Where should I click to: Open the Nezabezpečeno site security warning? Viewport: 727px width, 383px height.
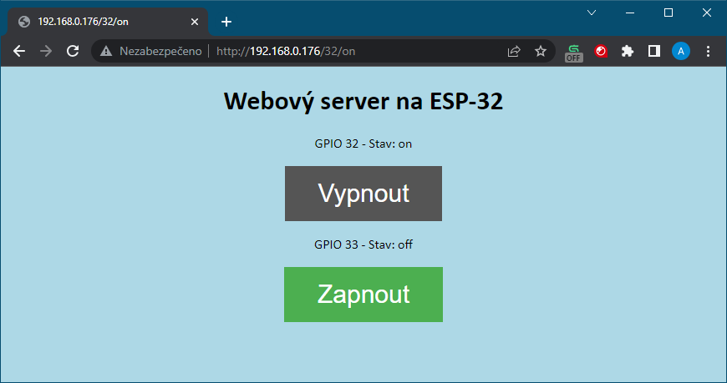point(151,51)
